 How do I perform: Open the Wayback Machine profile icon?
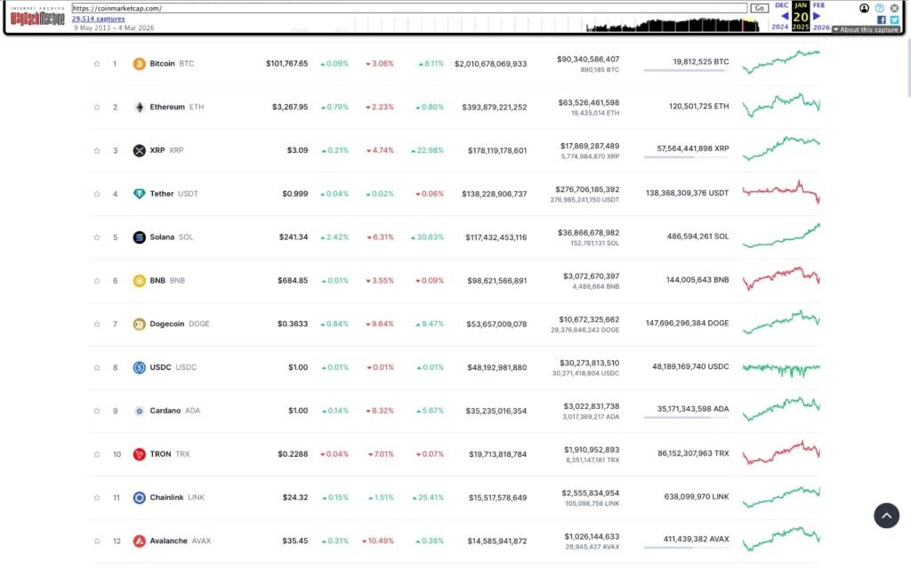[863, 8]
